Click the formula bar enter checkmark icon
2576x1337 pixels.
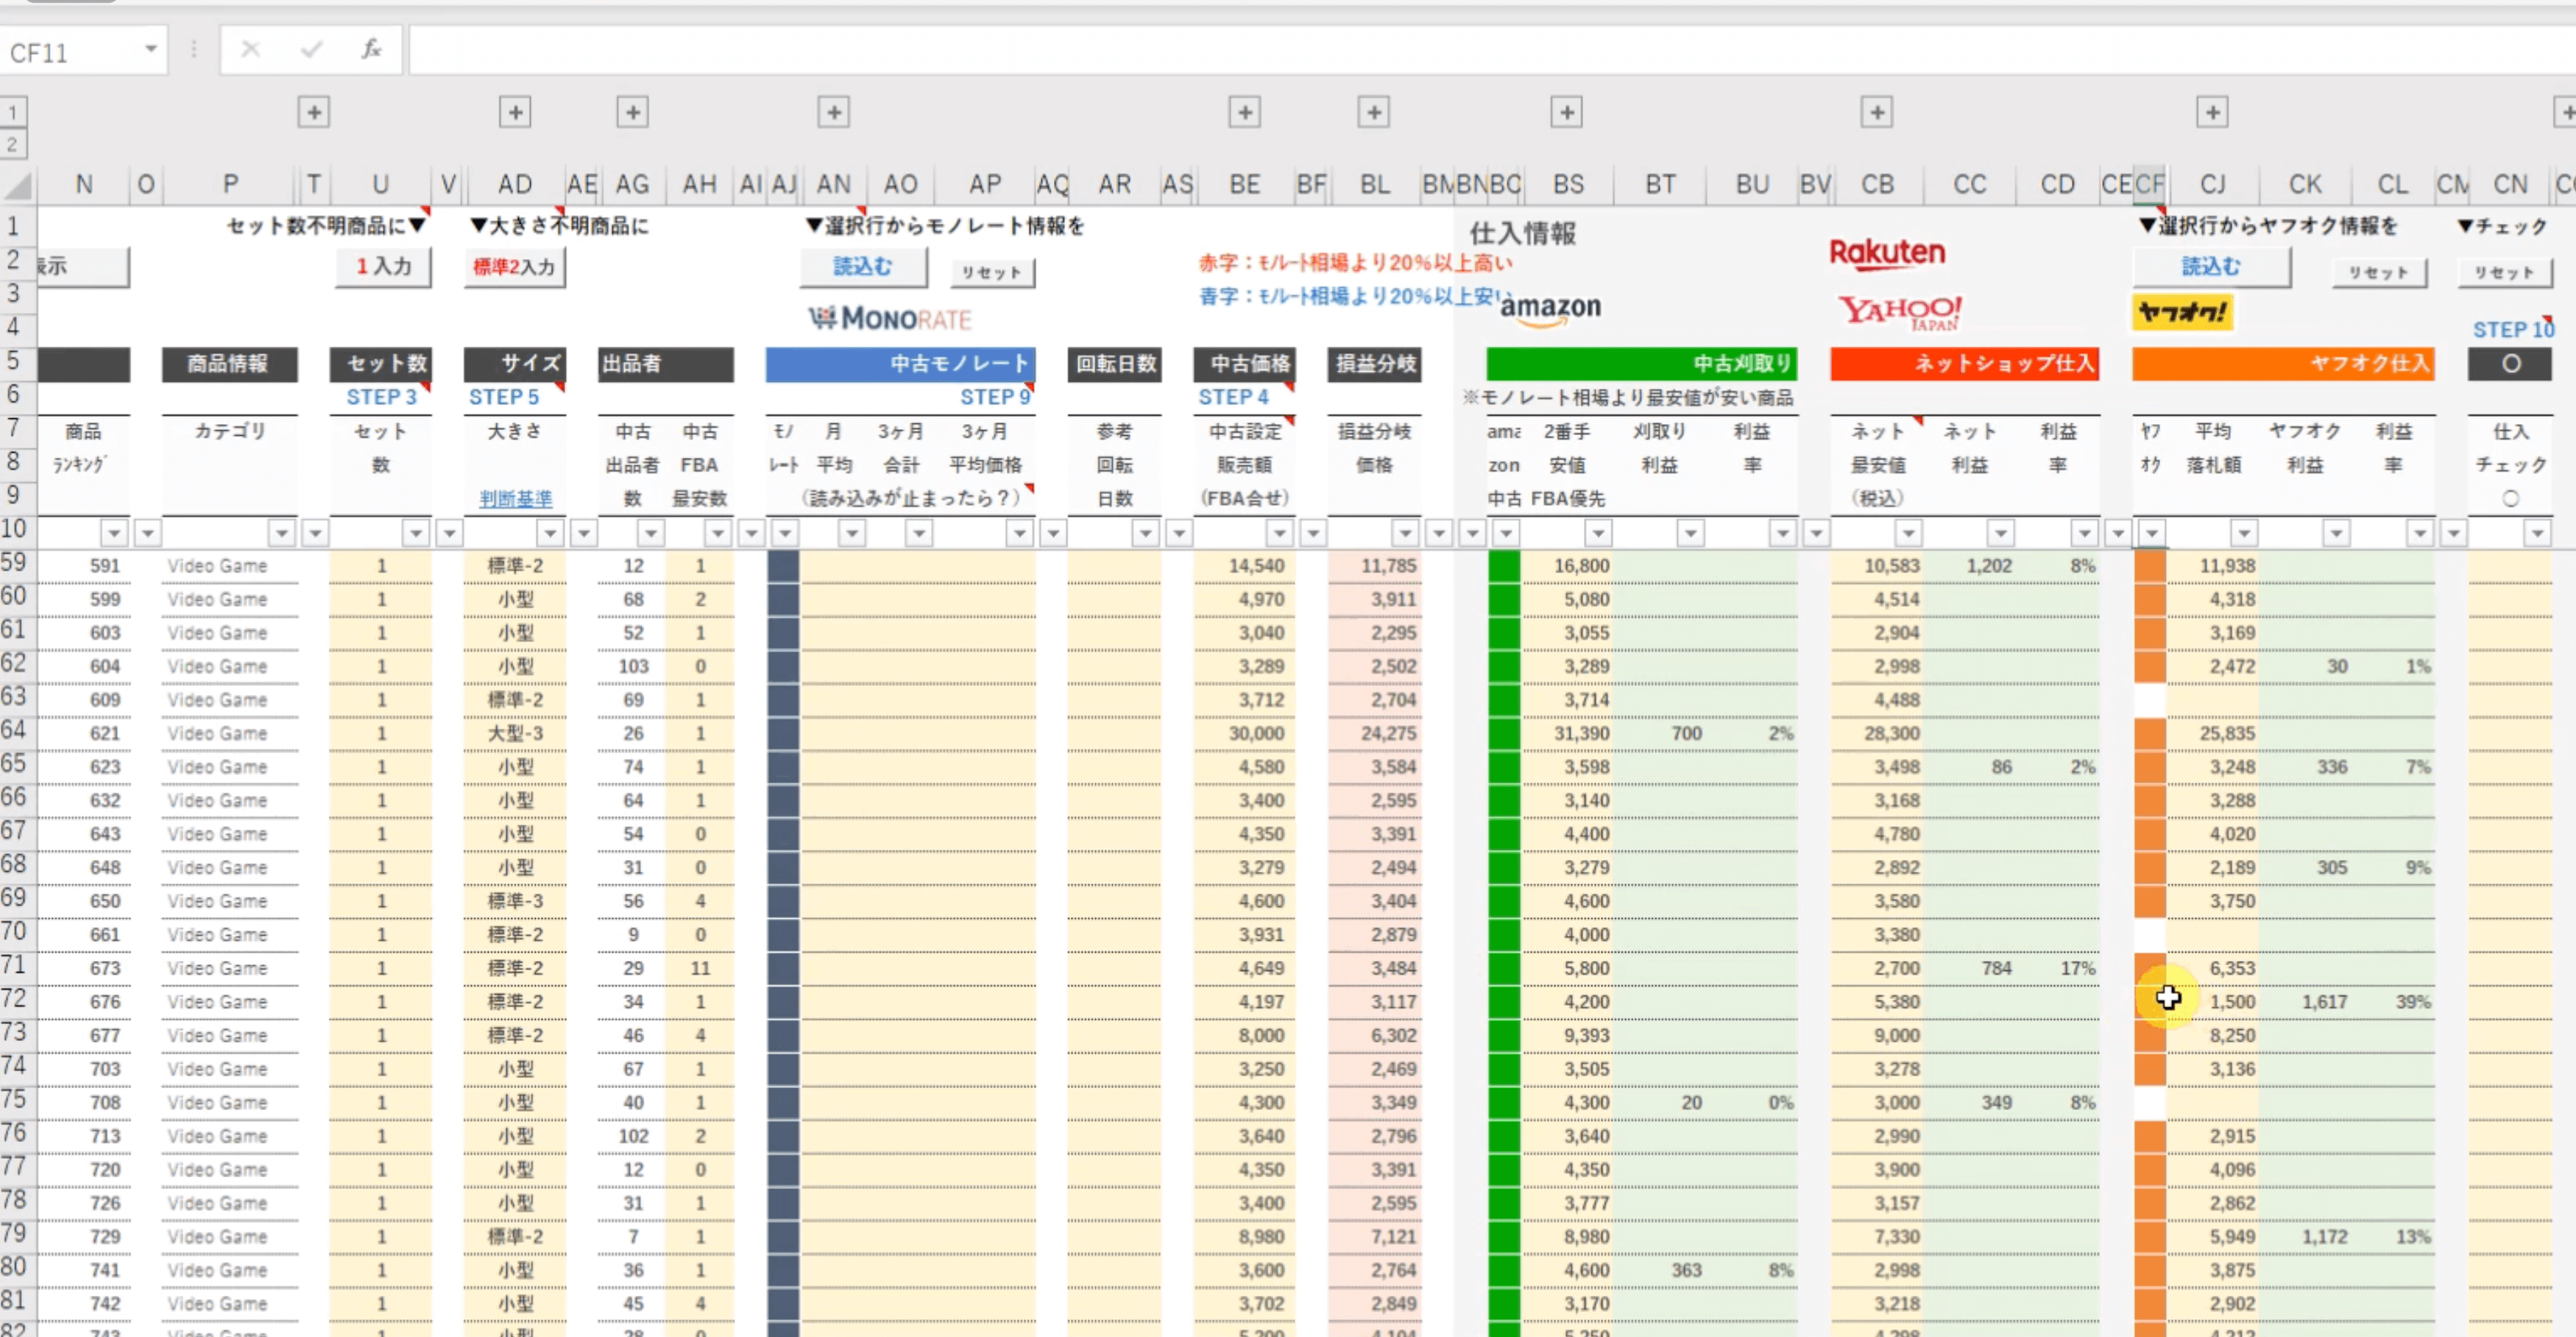311,49
